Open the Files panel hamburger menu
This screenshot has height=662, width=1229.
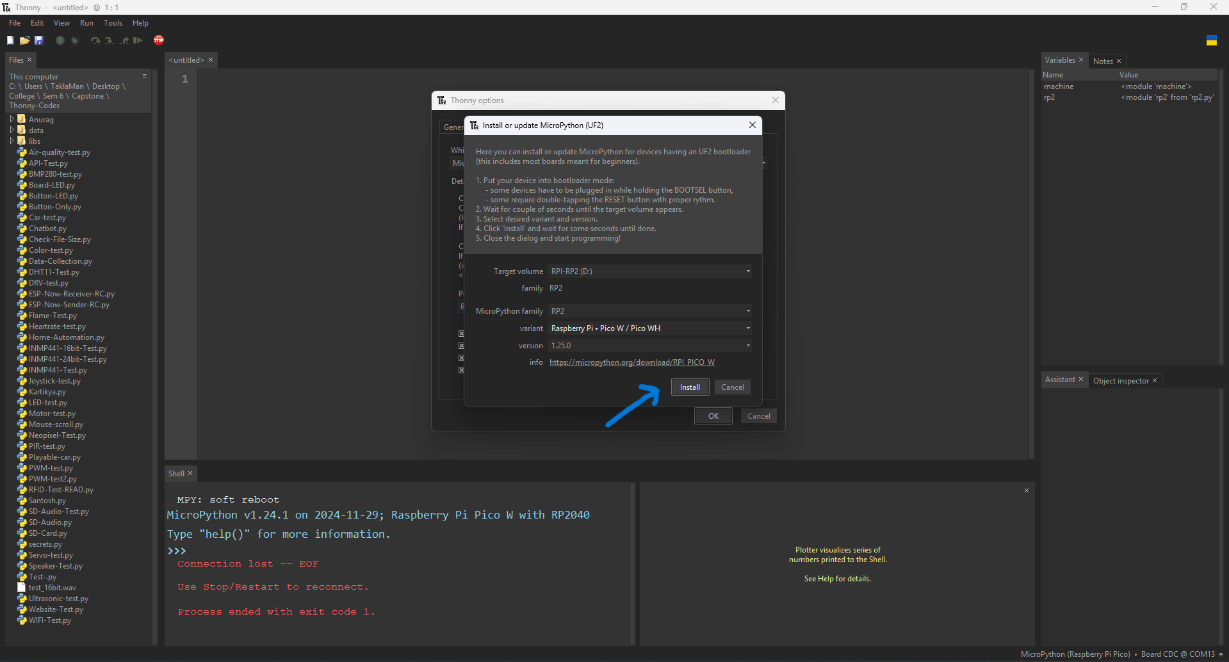145,76
